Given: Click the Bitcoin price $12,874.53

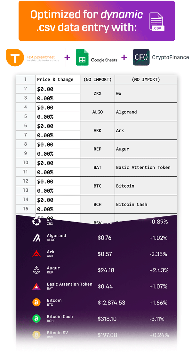Looking at the screenshot, I should (111, 303).
